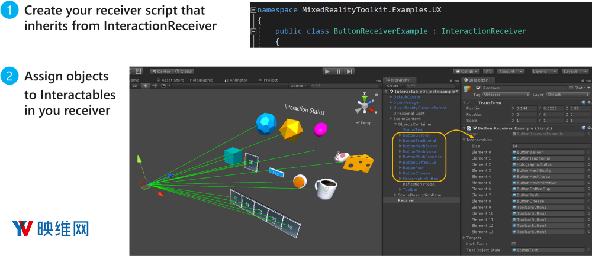Viewport: 592px width, 256px height.
Task: Enable the Static checkbox
Action: tap(571, 88)
